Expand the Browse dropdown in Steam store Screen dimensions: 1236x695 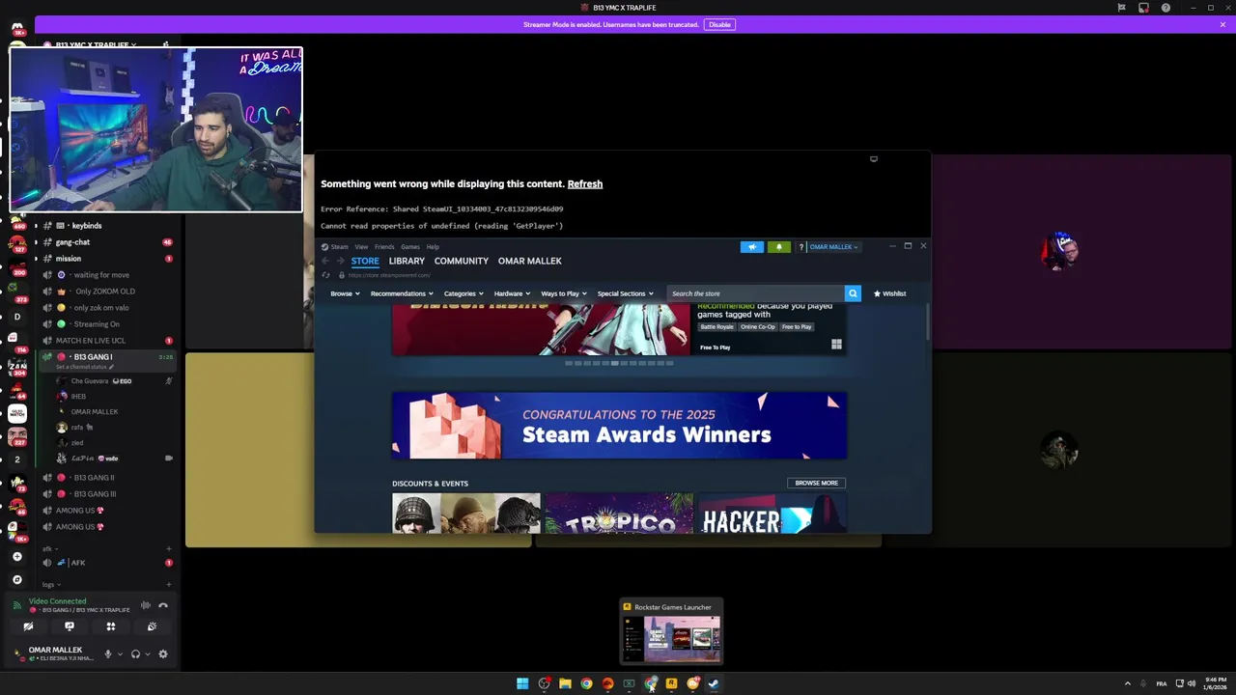[x=345, y=293]
